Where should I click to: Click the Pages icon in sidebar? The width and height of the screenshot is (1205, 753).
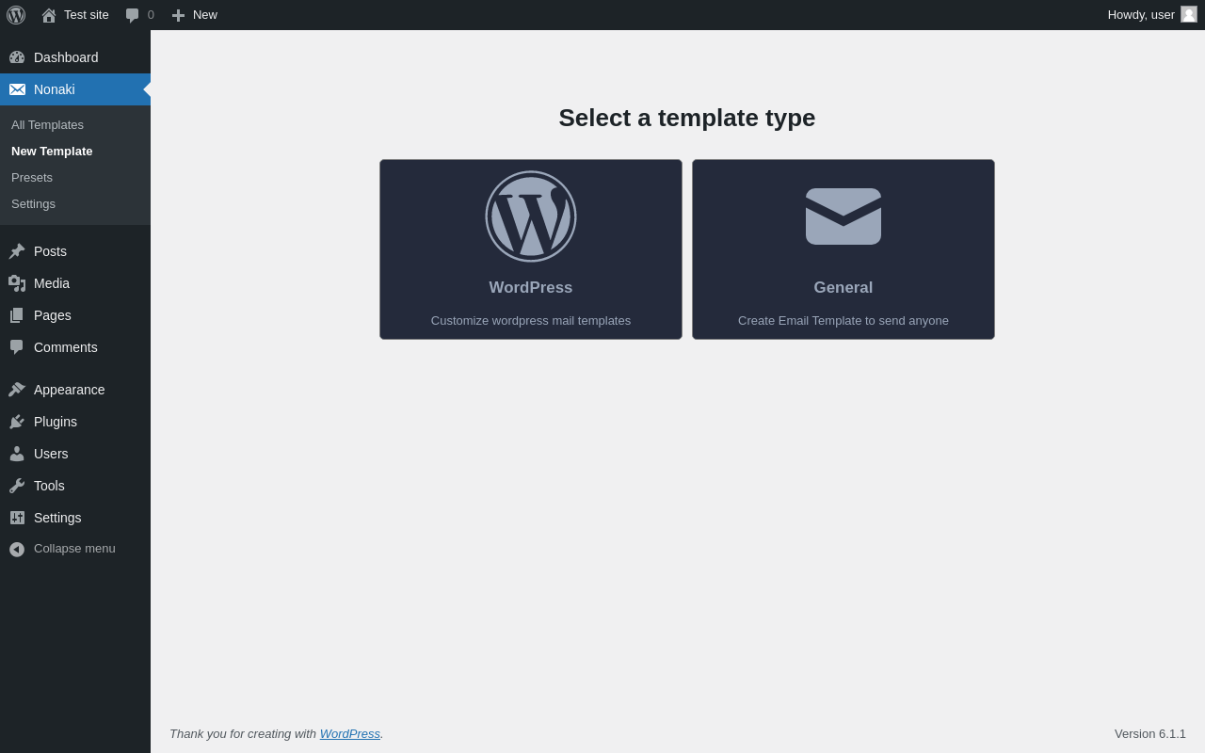click(17, 315)
